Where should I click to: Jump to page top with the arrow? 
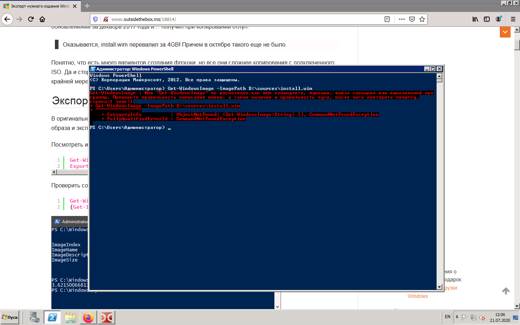coord(506,291)
